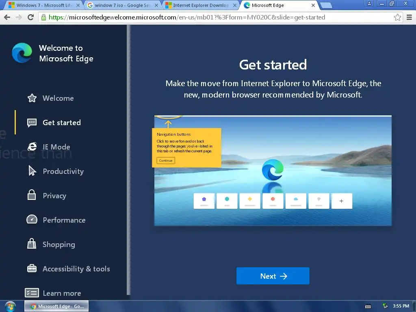Image resolution: width=416 pixels, height=312 pixels.
Task: Go back with the browser back arrow
Action: coord(7,17)
